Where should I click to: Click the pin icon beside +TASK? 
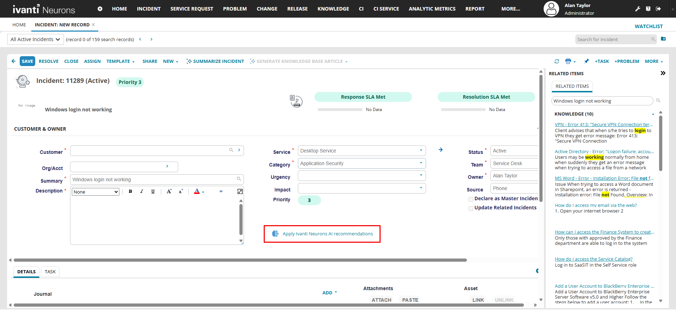[x=586, y=61]
